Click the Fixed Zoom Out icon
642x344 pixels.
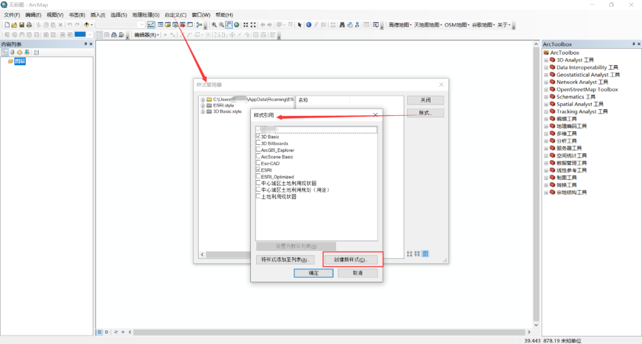coord(253,25)
